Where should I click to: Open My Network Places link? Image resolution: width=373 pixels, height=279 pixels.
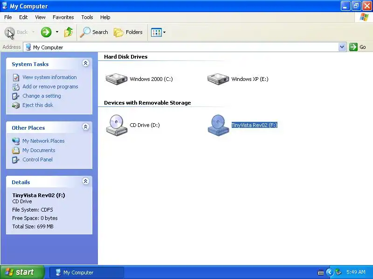click(43, 141)
